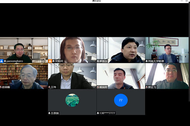Select the lotus leaf avatar picture
Viewport: 190px width, 126px height.
click(72, 100)
